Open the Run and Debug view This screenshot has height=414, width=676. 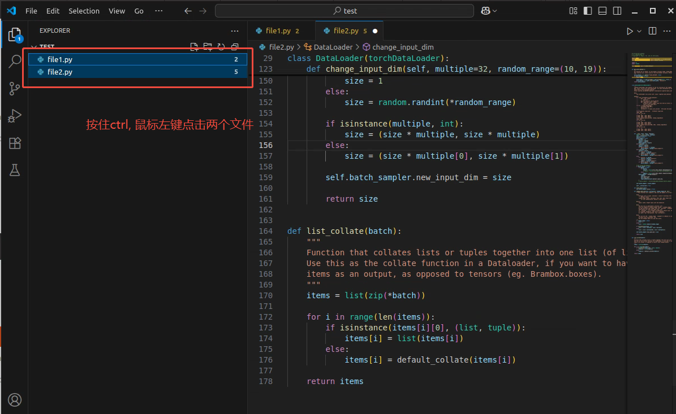(15, 116)
